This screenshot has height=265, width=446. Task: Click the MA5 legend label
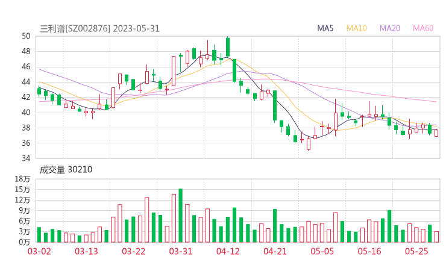pos(325,28)
